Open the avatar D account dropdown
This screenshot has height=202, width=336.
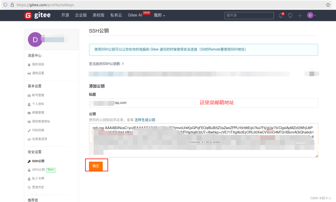(311, 15)
